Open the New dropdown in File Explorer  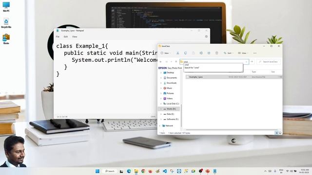coord(166,53)
